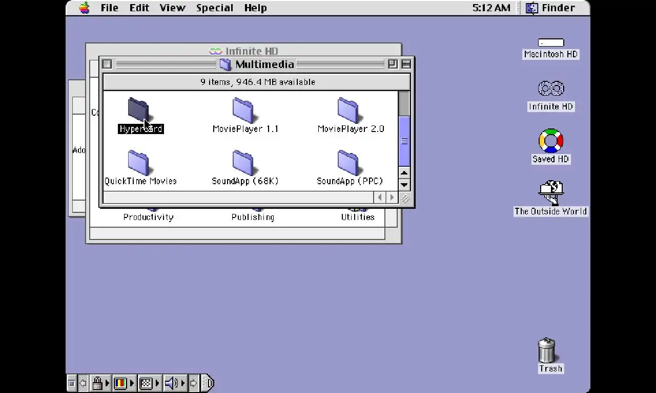Click the 5:12 AM menu bar clock
656x393 pixels.
[491, 8]
